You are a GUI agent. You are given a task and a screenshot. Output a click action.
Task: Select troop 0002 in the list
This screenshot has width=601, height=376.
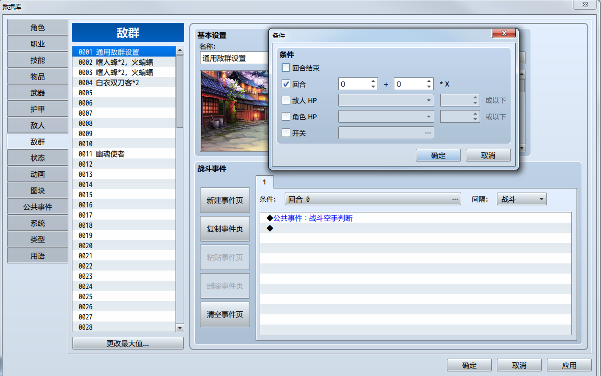coord(124,62)
